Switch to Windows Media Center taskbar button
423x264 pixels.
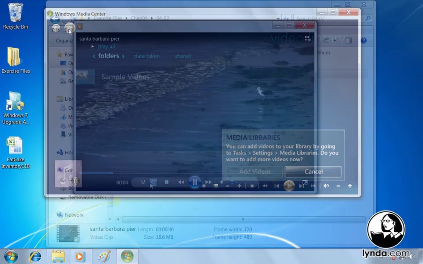(127, 256)
